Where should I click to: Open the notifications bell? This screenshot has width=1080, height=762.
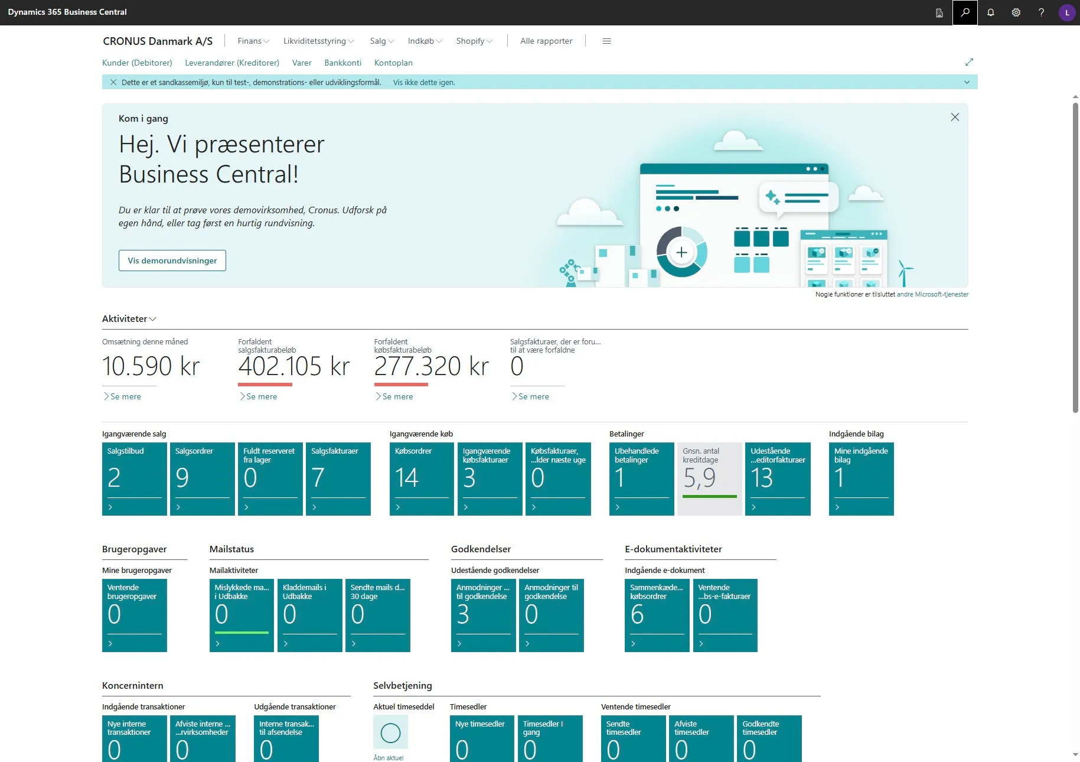point(991,12)
